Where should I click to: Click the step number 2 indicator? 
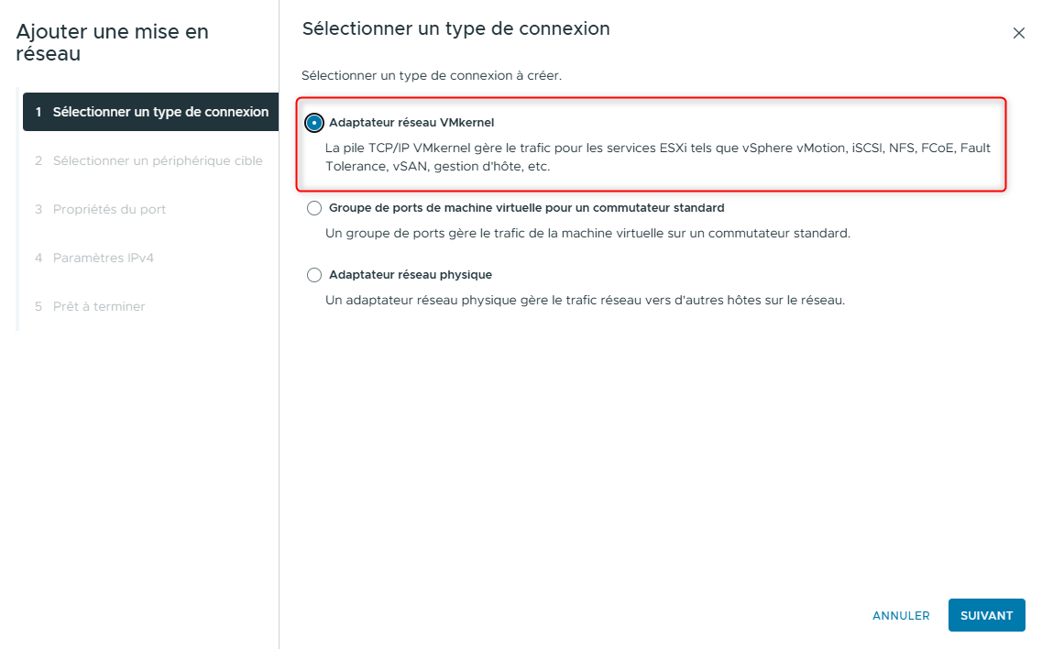click(37, 159)
